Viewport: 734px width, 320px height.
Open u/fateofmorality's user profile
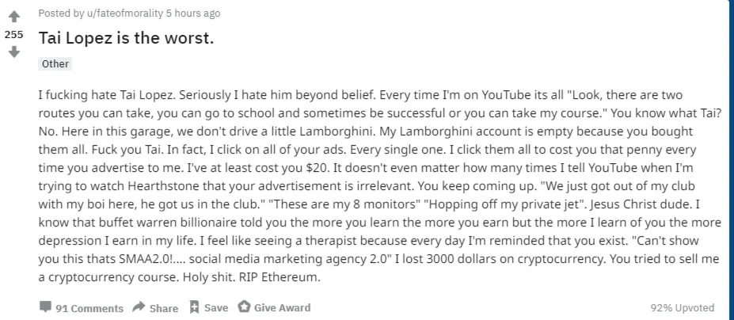124,13
